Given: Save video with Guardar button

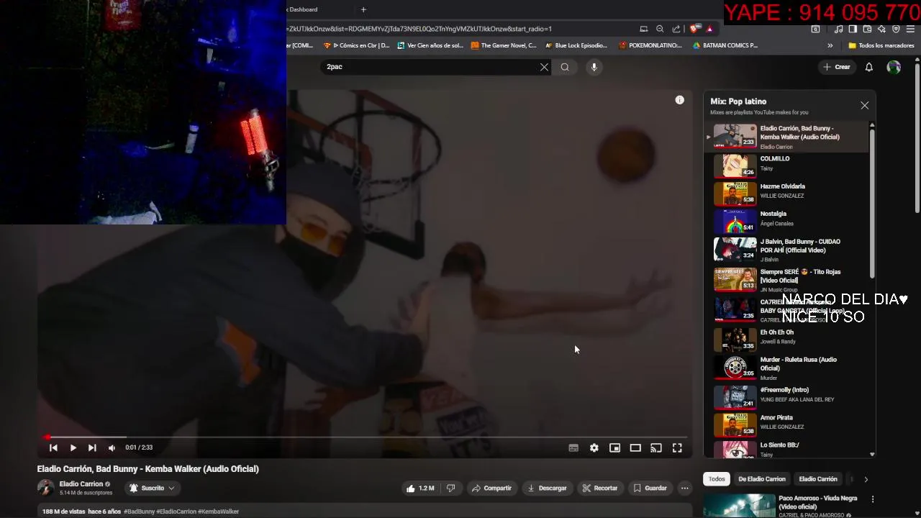Looking at the screenshot, I should pos(650,488).
